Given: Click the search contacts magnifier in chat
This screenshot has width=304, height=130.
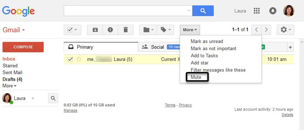Looking at the screenshot, I should [x=53, y=98].
